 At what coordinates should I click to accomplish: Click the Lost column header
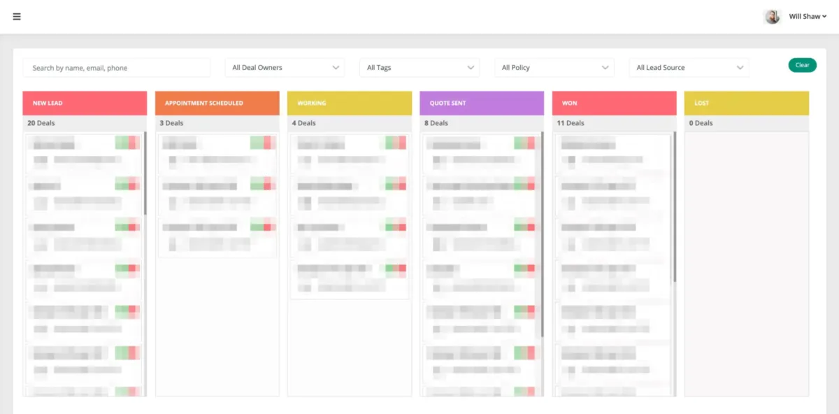tap(747, 103)
